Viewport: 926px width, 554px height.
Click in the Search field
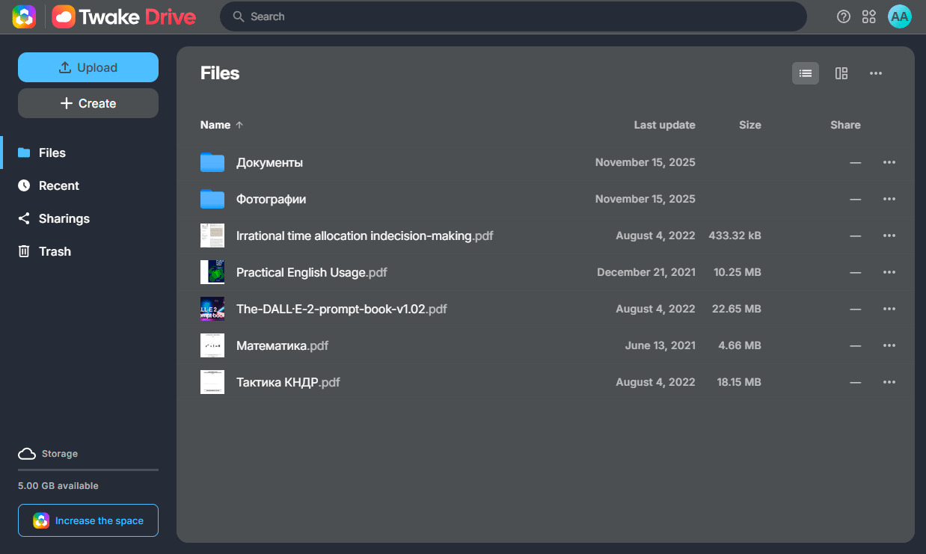[516, 16]
